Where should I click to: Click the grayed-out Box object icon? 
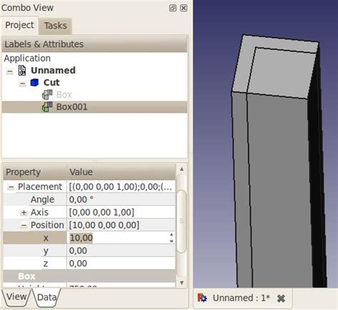pyautogui.click(x=47, y=95)
